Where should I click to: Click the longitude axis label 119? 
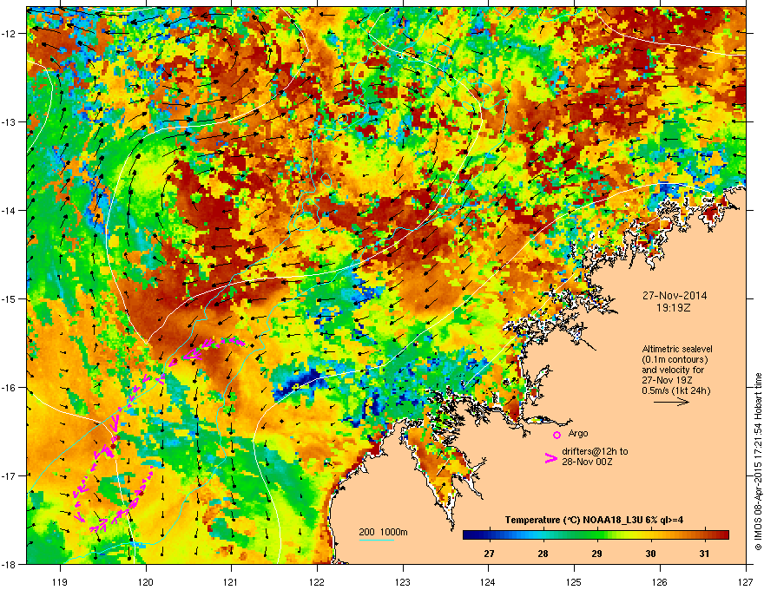60,581
